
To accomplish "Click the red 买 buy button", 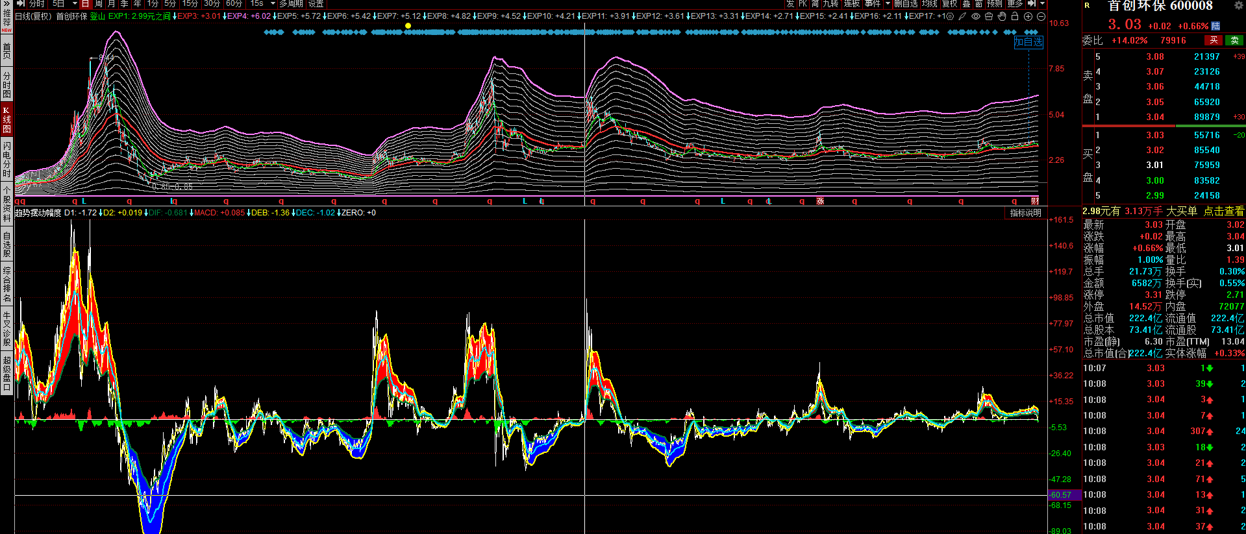I will point(1213,40).
